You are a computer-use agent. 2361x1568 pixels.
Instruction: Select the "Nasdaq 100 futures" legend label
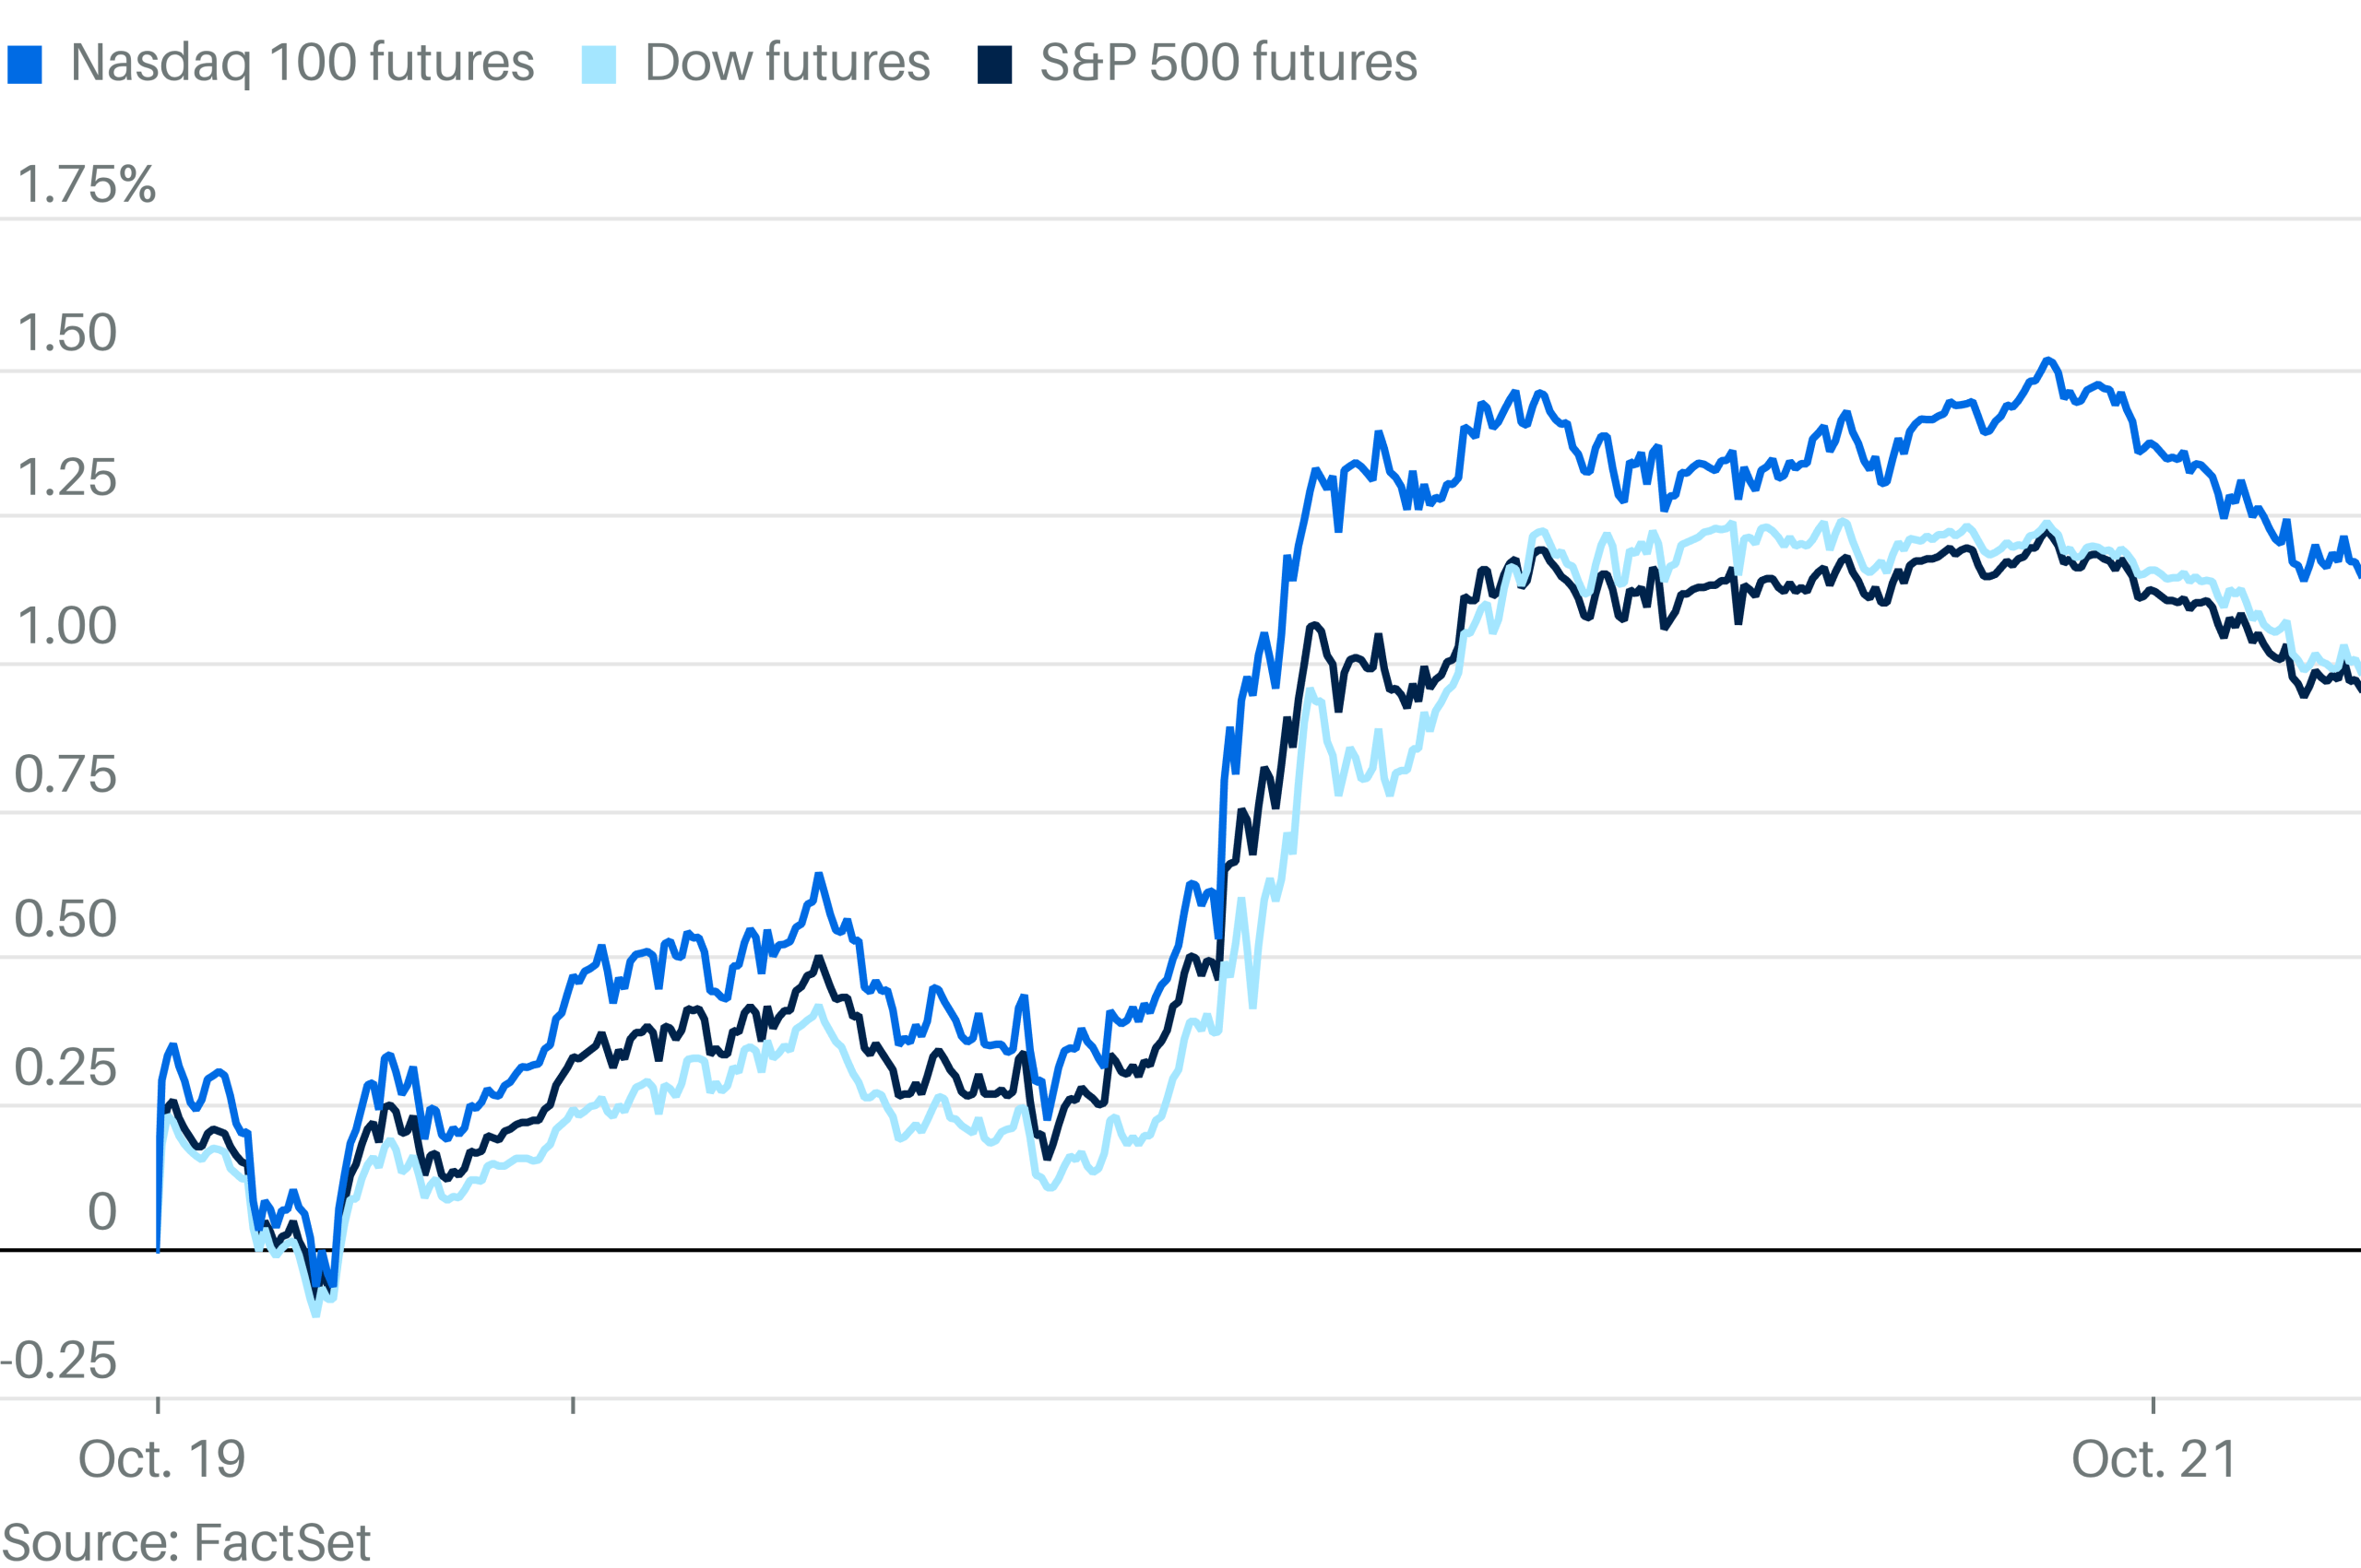pyautogui.click(x=303, y=63)
